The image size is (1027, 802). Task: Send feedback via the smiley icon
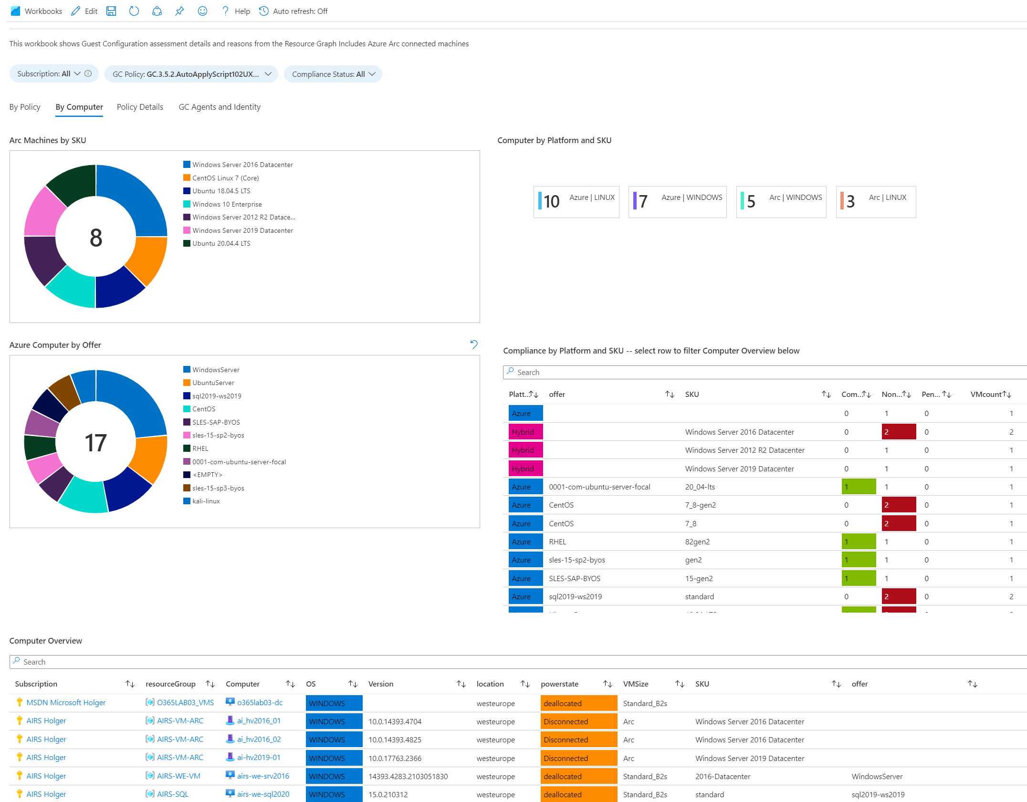click(x=202, y=11)
